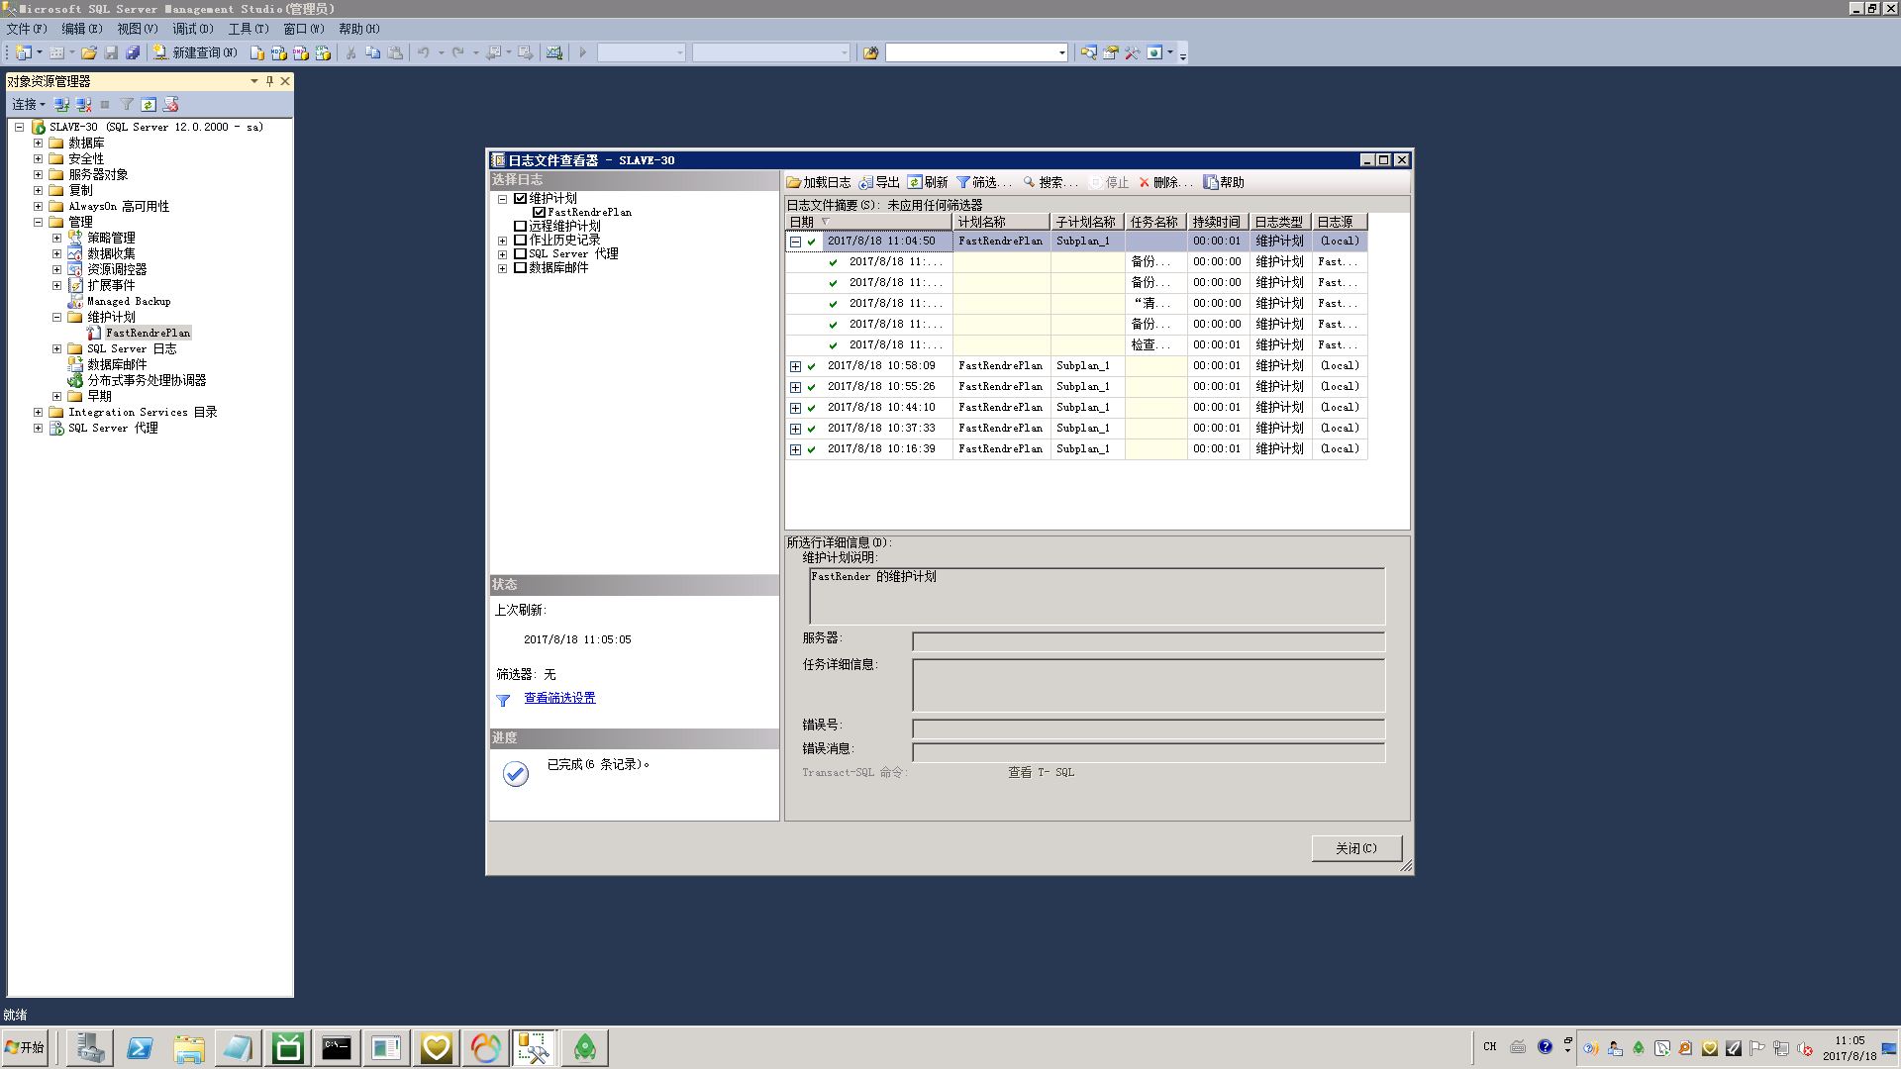
Task: Open the command prompt from the taskbar
Action: (x=337, y=1047)
